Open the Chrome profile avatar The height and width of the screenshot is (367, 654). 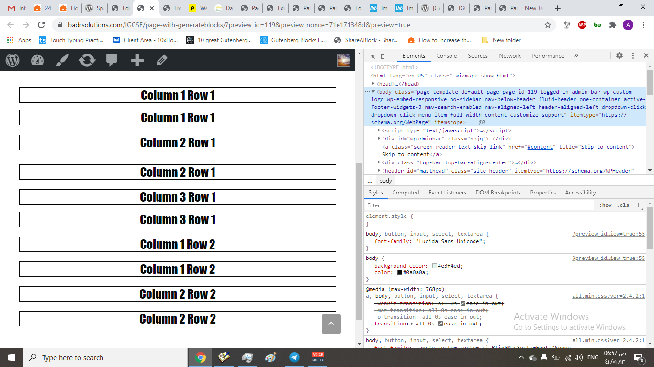tap(628, 25)
